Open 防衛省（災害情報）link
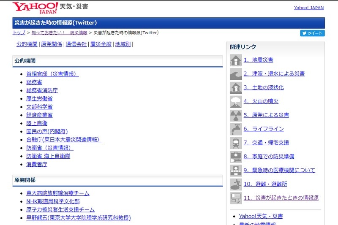Viewport: 338px width, 225px height. coord(50,148)
